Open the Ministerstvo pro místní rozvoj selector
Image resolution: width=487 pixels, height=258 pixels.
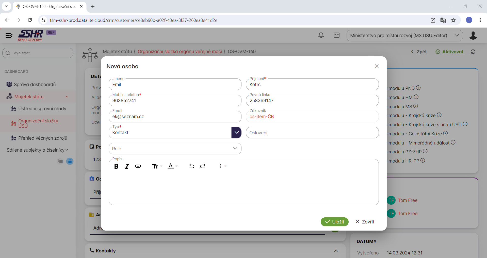404,36
